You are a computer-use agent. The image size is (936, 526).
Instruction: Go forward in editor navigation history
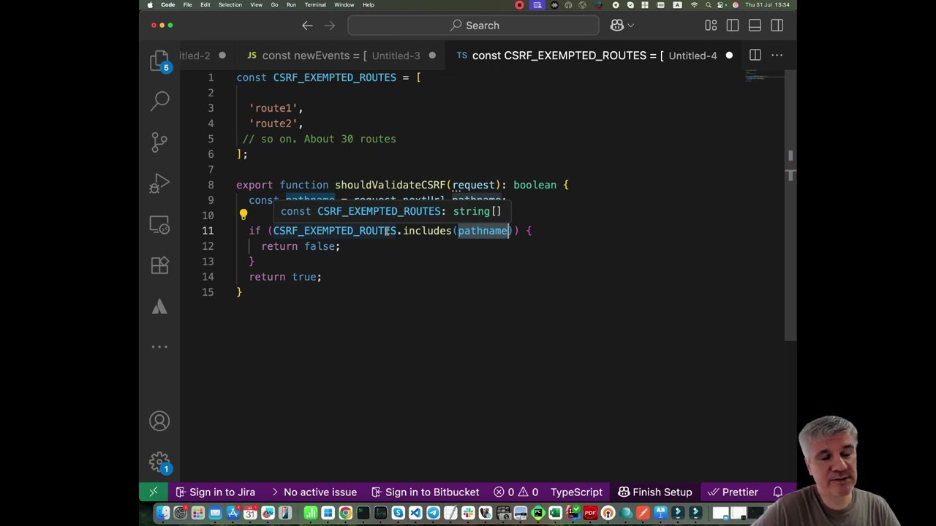click(330, 26)
